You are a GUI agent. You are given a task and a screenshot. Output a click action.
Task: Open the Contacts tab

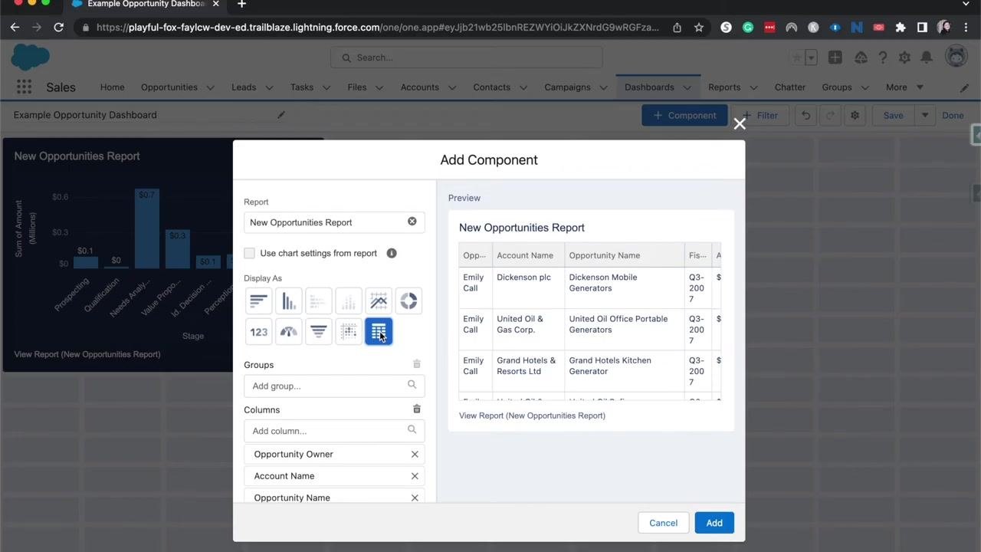(x=491, y=87)
